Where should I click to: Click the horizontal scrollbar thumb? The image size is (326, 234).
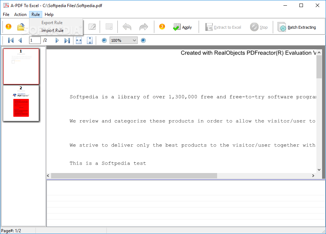point(134,175)
